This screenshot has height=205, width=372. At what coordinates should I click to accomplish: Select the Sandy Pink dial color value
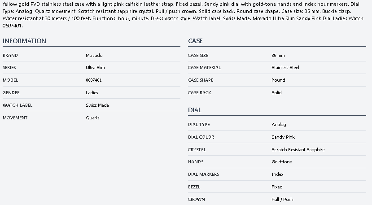click(283, 137)
